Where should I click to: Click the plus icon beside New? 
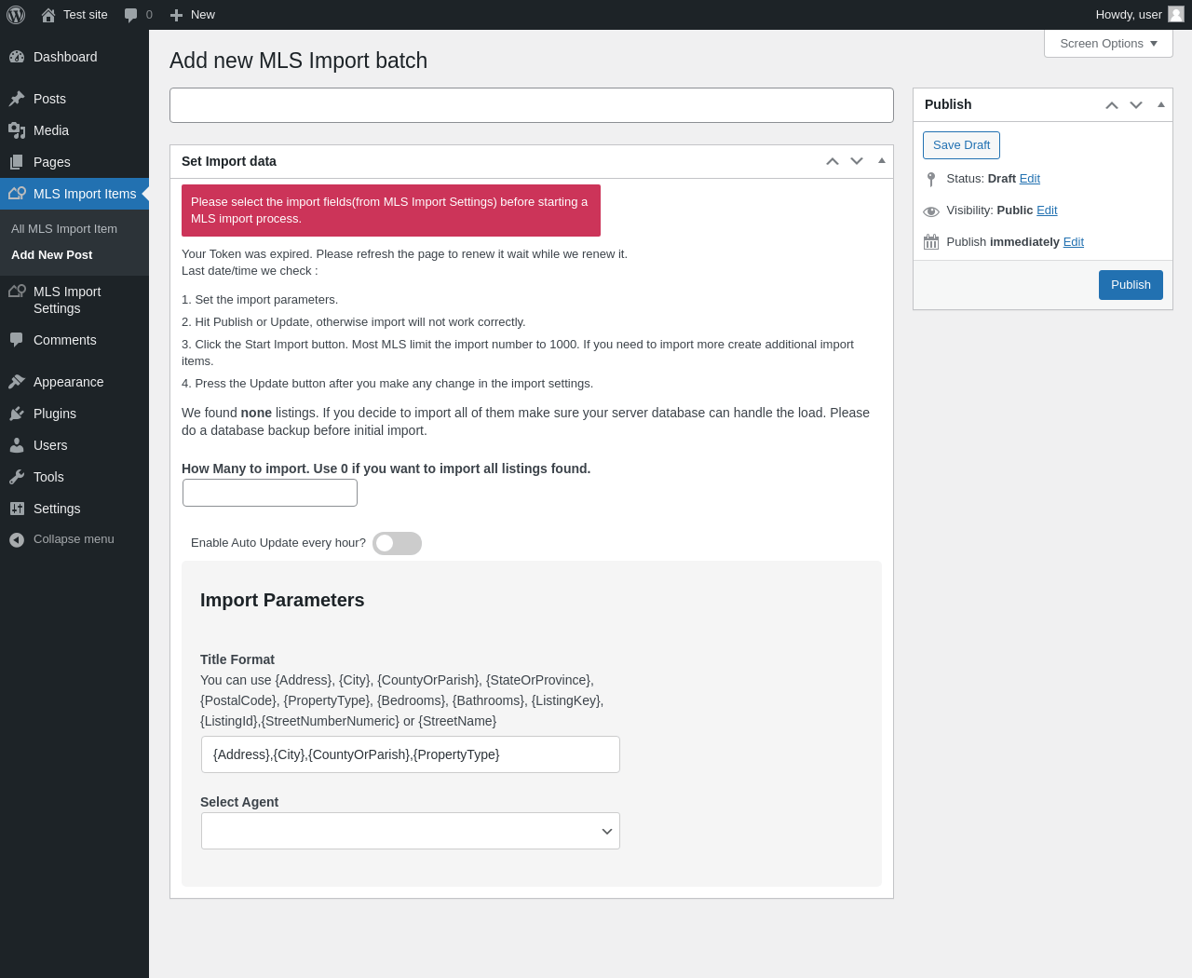point(177,15)
